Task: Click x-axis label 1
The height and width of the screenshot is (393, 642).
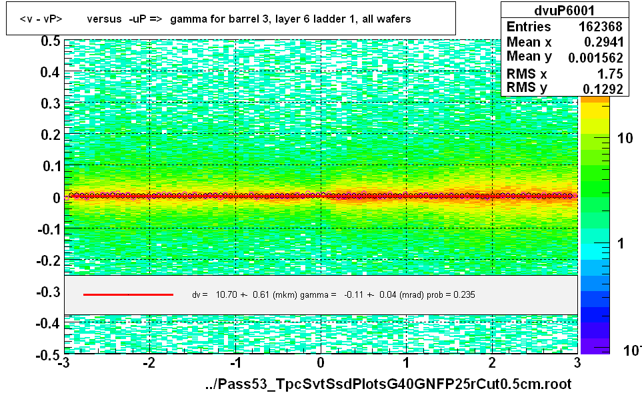Action: (406, 363)
